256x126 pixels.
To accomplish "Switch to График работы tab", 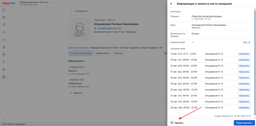I will point(102,53).
